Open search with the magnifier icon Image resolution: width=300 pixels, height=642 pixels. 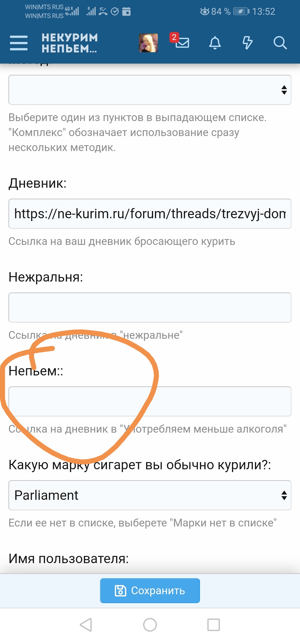[x=280, y=43]
